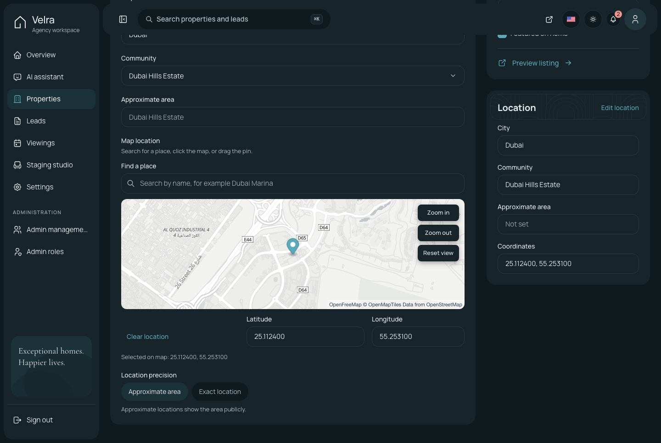Click the Latitude input field
Screen dimensions: 661x443
pyautogui.click(x=305, y=337)
